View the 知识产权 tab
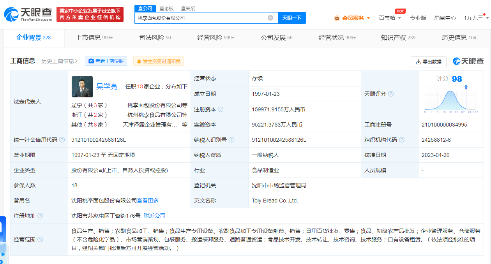Image resolution: width=491 pixels, height=264 pixels. 398,37
